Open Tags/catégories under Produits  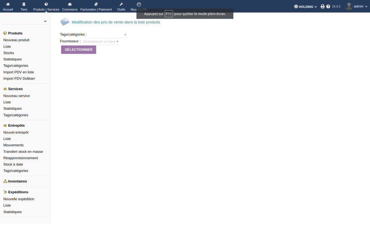pyautogui.click(x=16, y=66)
